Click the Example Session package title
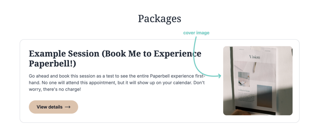The width and height of the screenshot is (322, 128). [115, 58]
